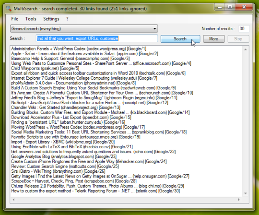Maximize the MultiSearch window
The width and height of the screenshot is (259, 215).
click(230, 7)
